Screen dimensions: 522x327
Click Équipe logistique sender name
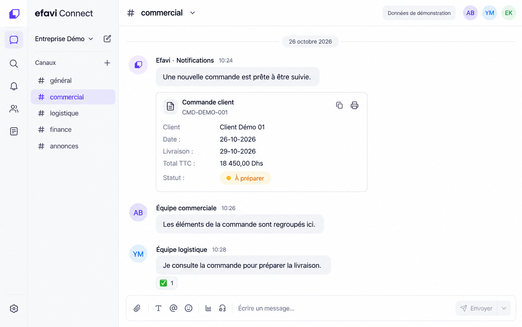pyautogui.click(x=182, y=250)
